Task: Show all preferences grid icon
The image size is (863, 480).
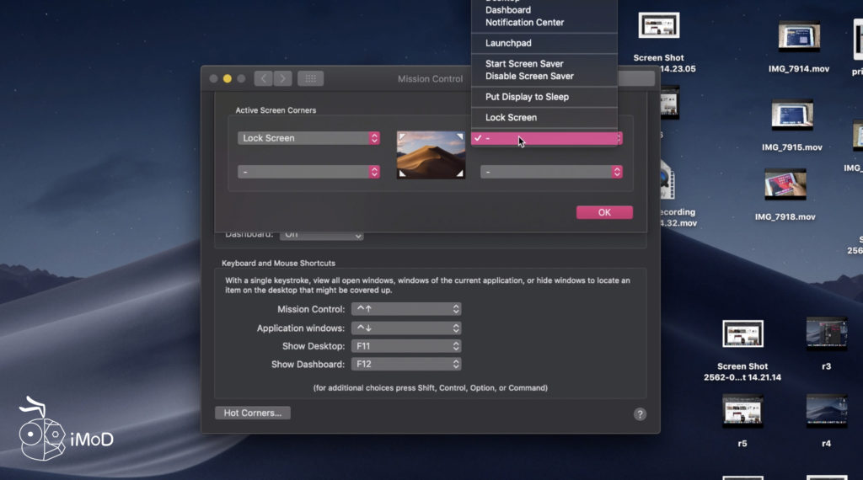Action: pyautogui.click(x=310, y=78)
